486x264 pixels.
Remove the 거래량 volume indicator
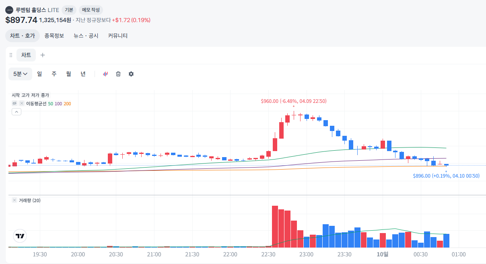[x=14, y=200]
